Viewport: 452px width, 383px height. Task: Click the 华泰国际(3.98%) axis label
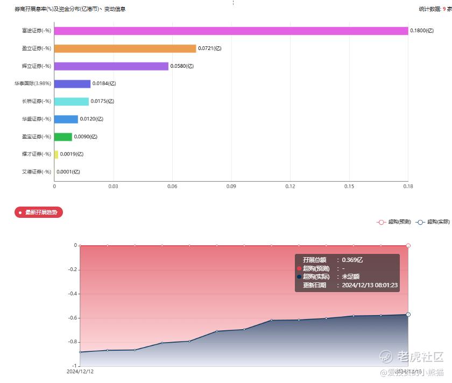33,83
